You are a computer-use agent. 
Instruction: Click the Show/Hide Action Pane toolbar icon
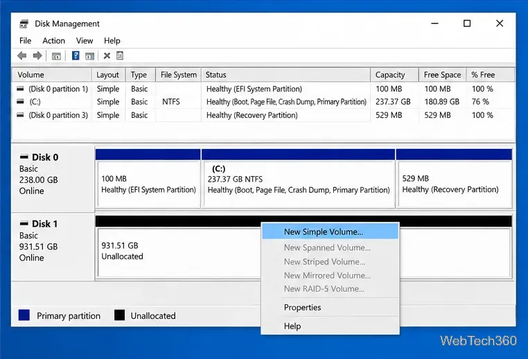[x=89, y=56]
